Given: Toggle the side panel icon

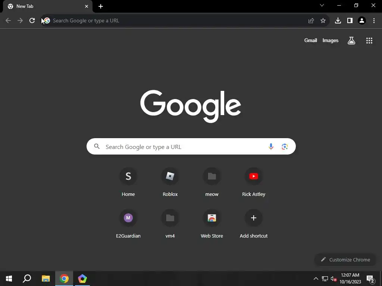Looking at the screenshot, I should (350, 21).
